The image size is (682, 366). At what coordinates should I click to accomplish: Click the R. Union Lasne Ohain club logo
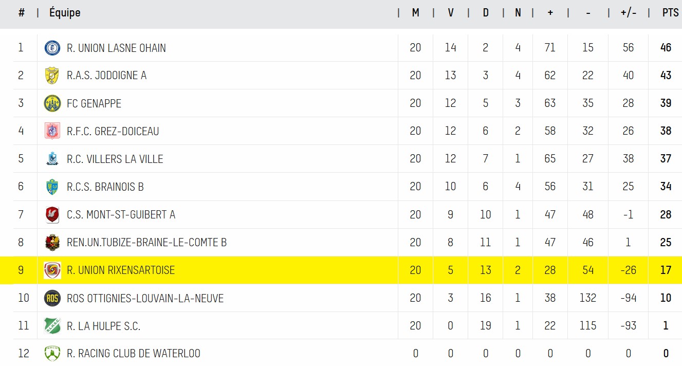click(52, 48)
